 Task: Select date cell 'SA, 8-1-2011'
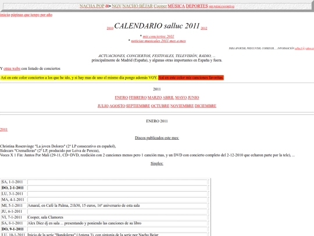coord(13,223)
